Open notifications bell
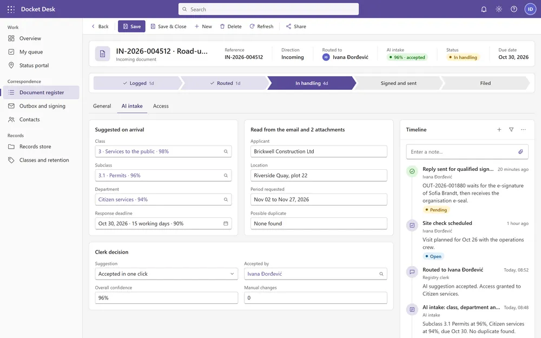The image size is (541, 338). click(484, 9)
